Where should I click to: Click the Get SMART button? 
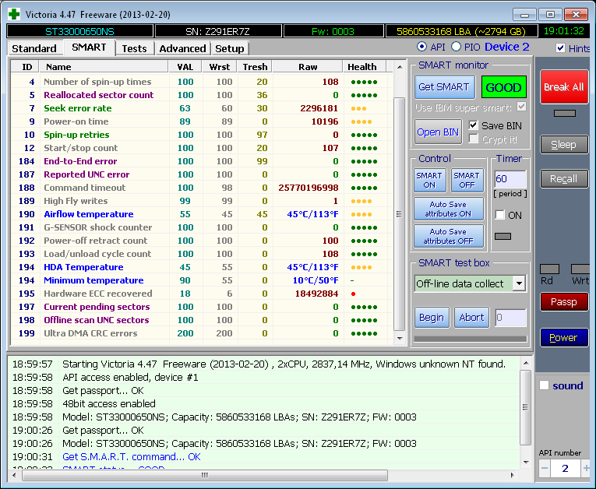point(443,87)
